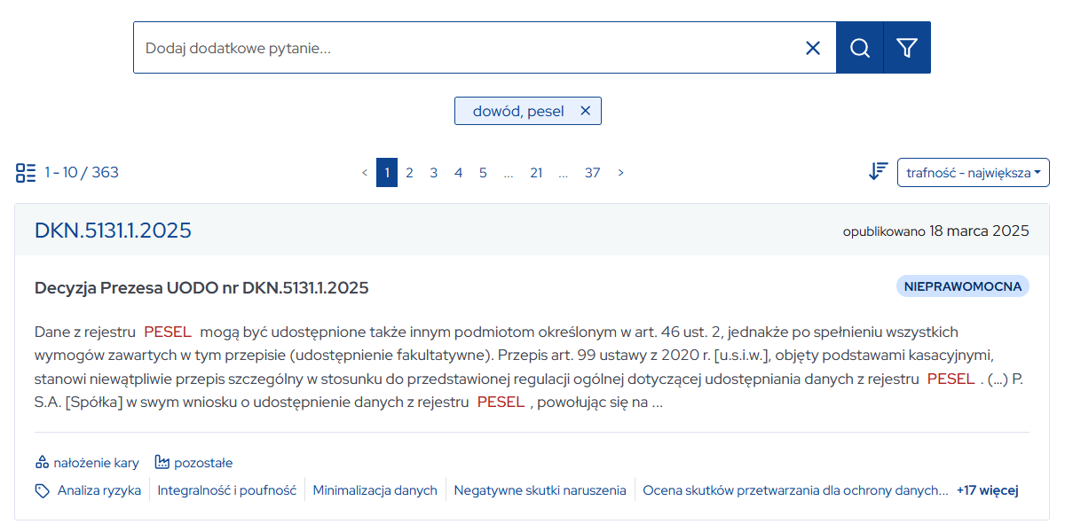Image resolution: width=1065 pixels, height=532 pixels.
Task: Select results page 21
Action: [x=536, y=173]
